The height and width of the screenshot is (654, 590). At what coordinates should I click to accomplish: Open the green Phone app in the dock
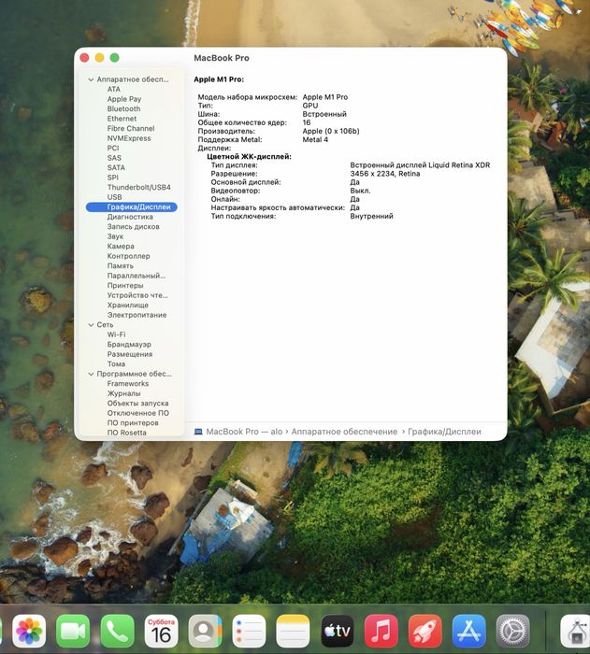tap(117, 631)
